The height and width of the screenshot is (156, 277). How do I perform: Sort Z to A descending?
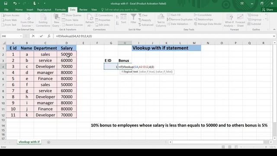pos(117,23)
